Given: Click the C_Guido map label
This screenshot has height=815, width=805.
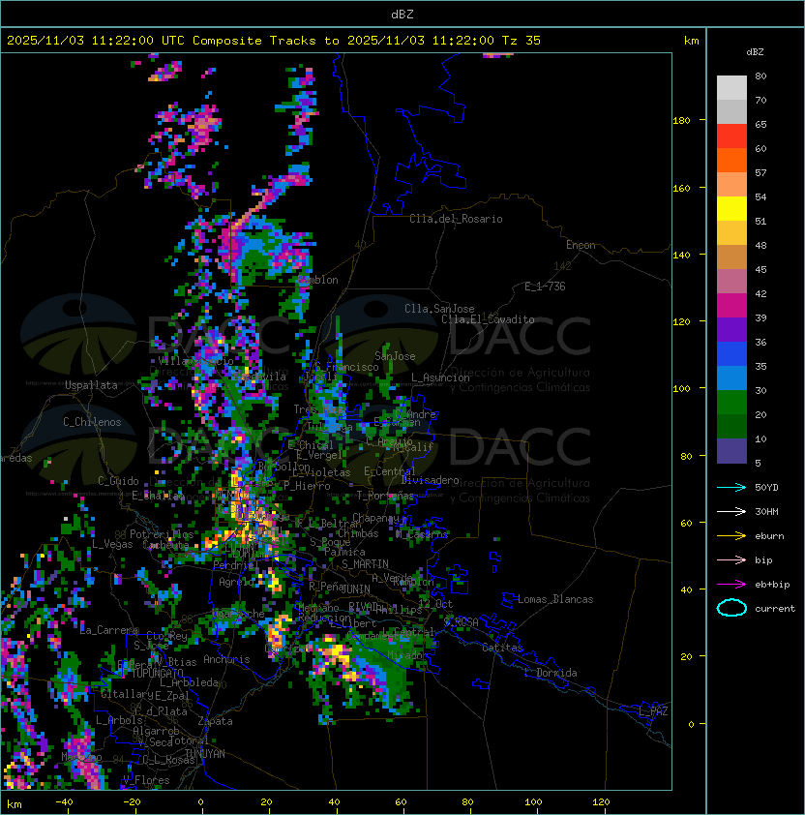Looking at the screenshot, I should [x=118, y=481].
